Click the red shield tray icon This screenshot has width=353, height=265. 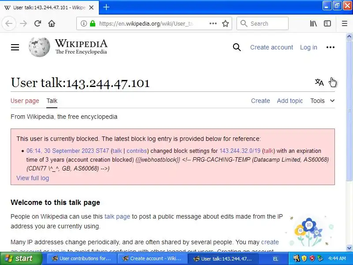pyautogui.click(x=312, y=258)
